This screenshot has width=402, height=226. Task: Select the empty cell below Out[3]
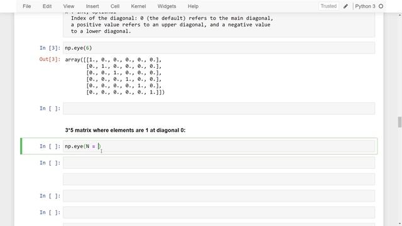tap(219, 109)
